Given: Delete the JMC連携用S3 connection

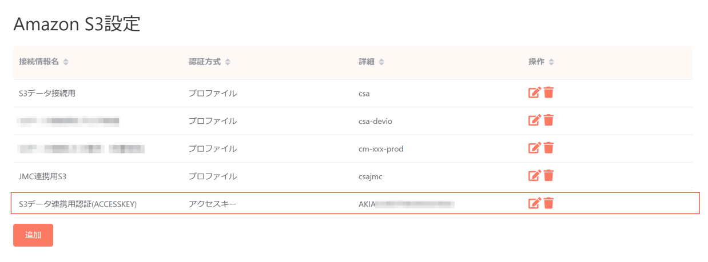Looking at the screenshot, I should [548, 175].
